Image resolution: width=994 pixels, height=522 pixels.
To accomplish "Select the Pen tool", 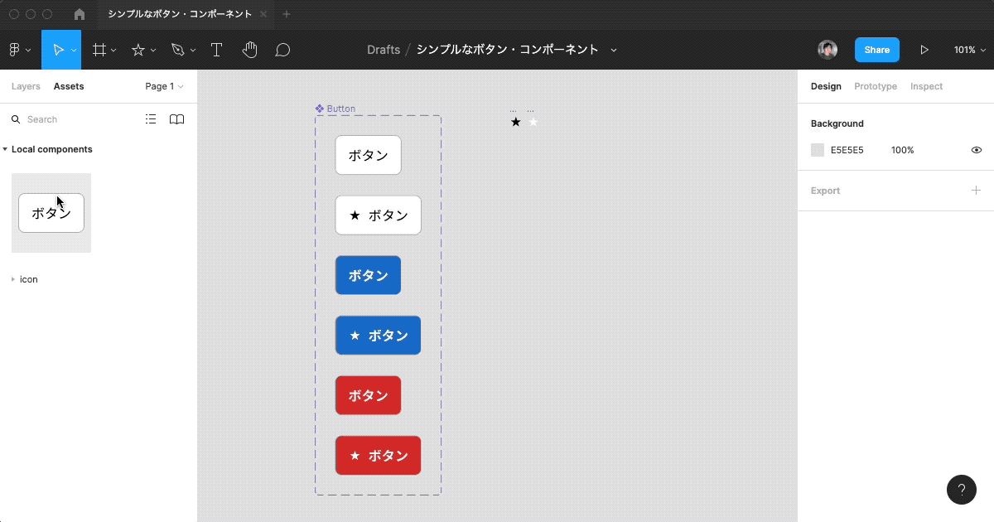I will point(178,50).
